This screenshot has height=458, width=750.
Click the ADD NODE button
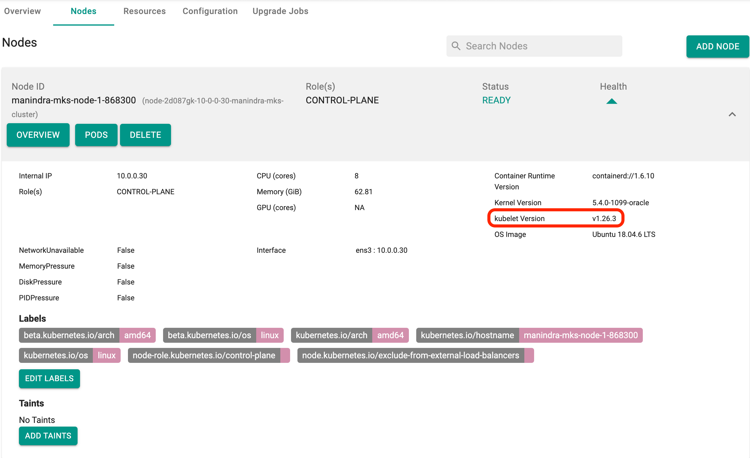point(718,46)
